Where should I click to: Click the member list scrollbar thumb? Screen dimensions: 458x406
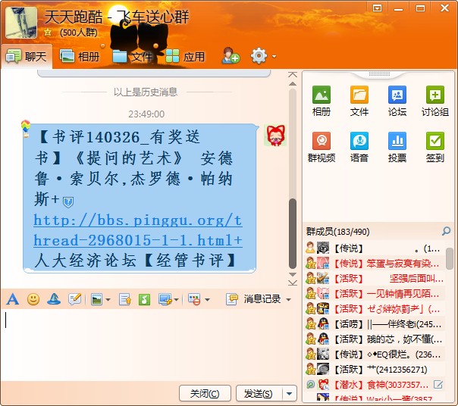coord(450,258)
